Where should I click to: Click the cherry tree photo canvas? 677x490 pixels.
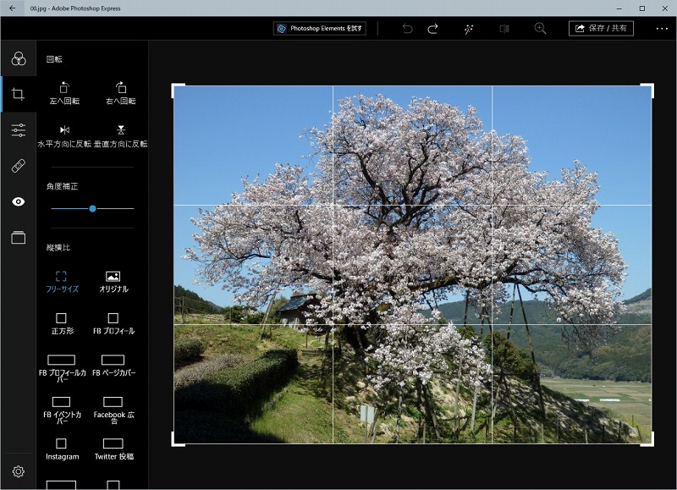pyautogui.click(x=412, y=265)
